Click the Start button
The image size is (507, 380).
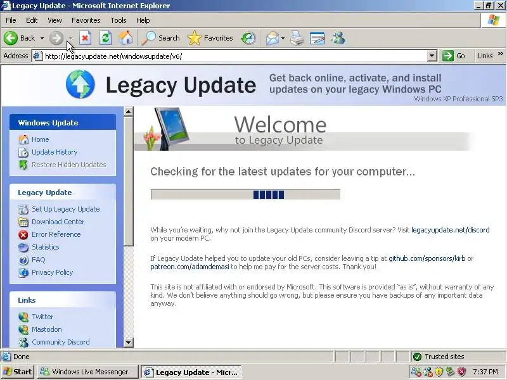18,372
